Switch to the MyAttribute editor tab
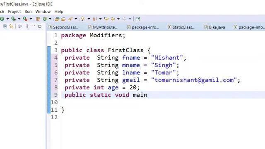The height and width of the screenshot is (149, 265). [103, 27]
